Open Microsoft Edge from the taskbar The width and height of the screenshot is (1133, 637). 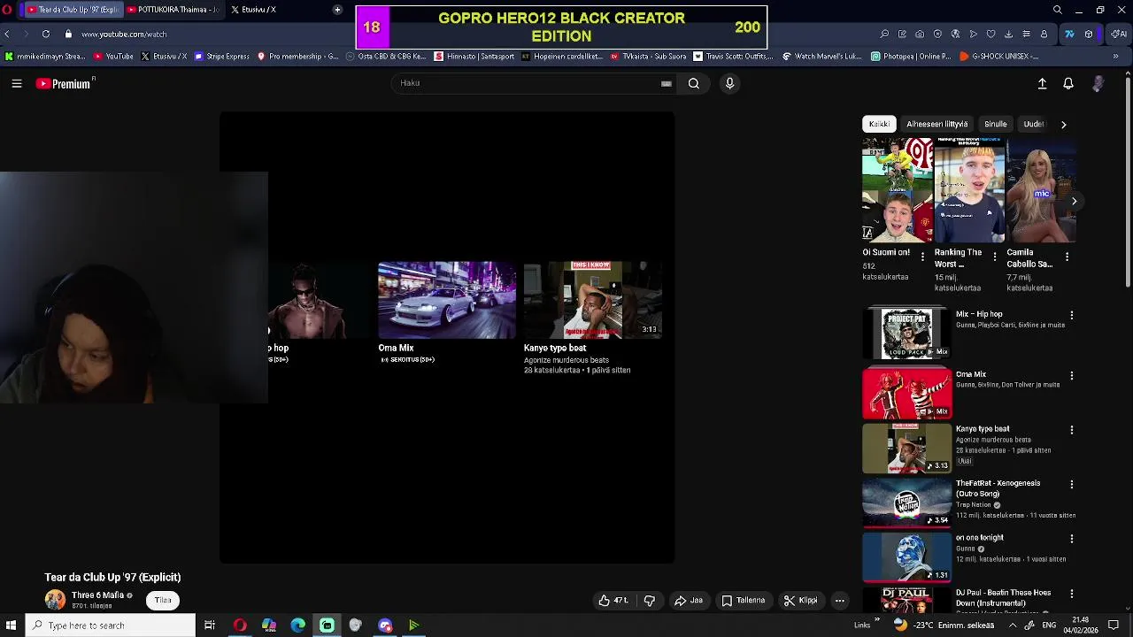[297, 625]
